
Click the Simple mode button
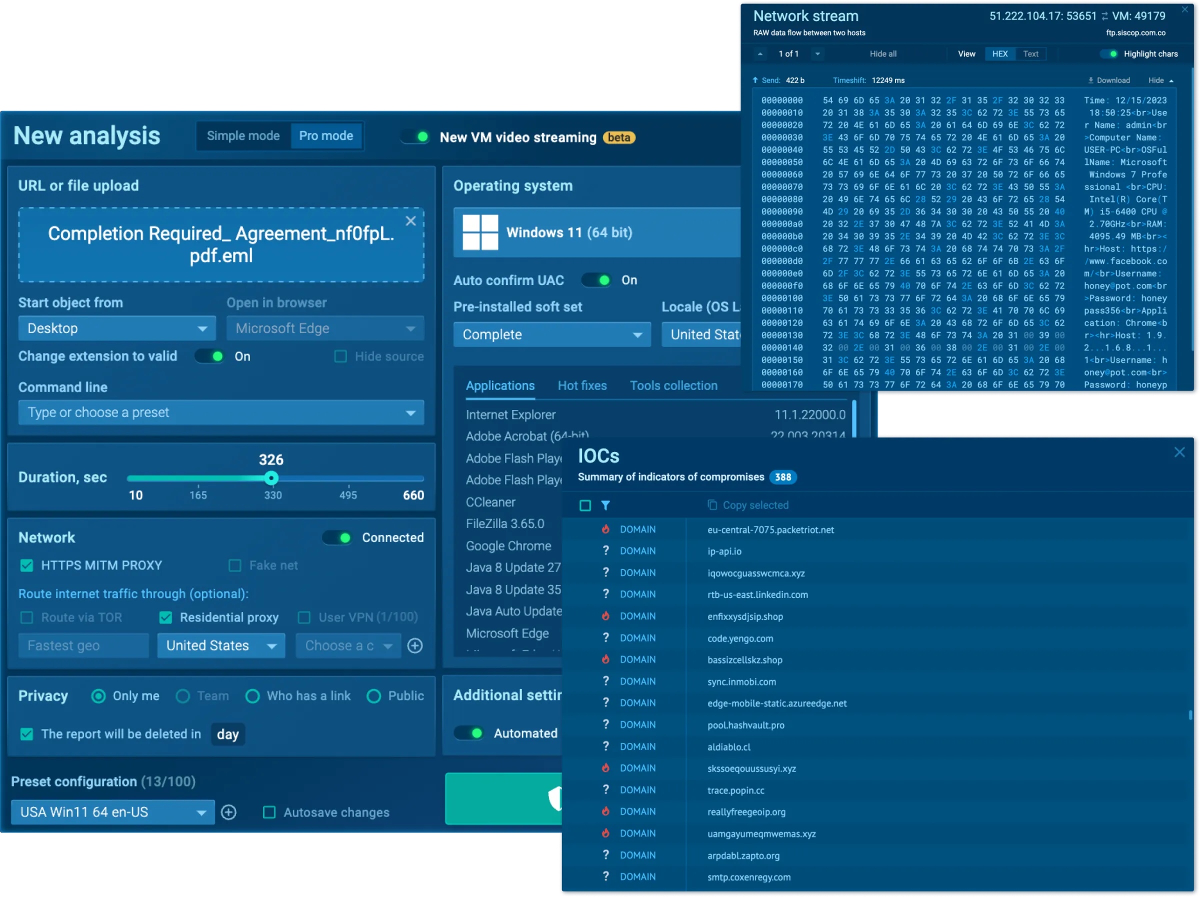(241, 136)
